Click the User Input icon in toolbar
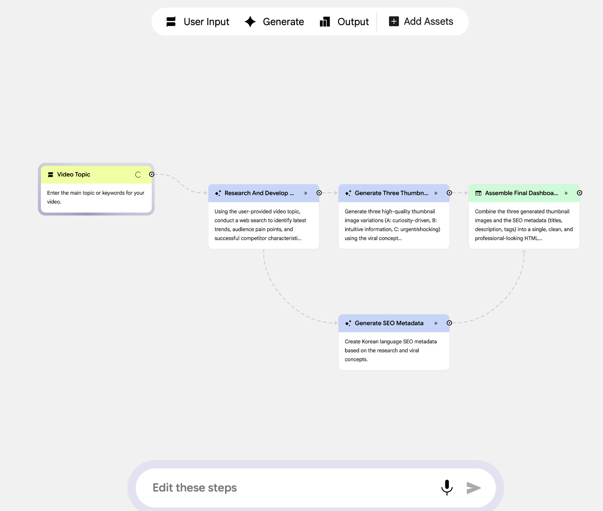This screenshot has width=603, height=511. pos(171,22)
